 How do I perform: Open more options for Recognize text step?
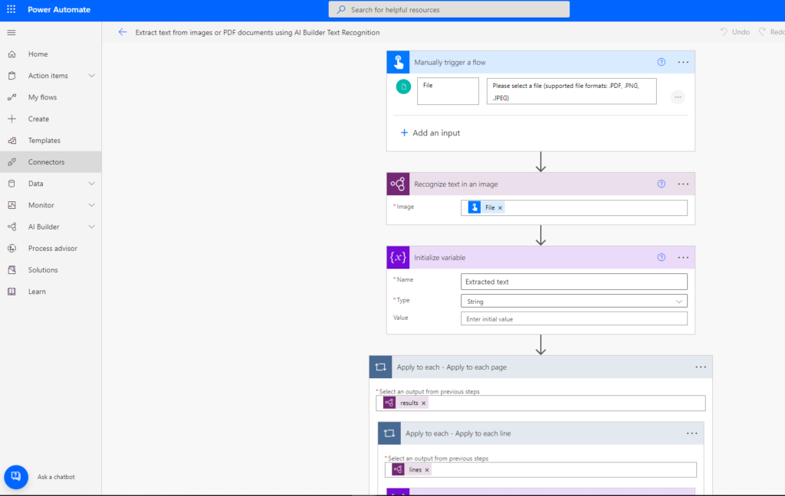click(683, 184)
